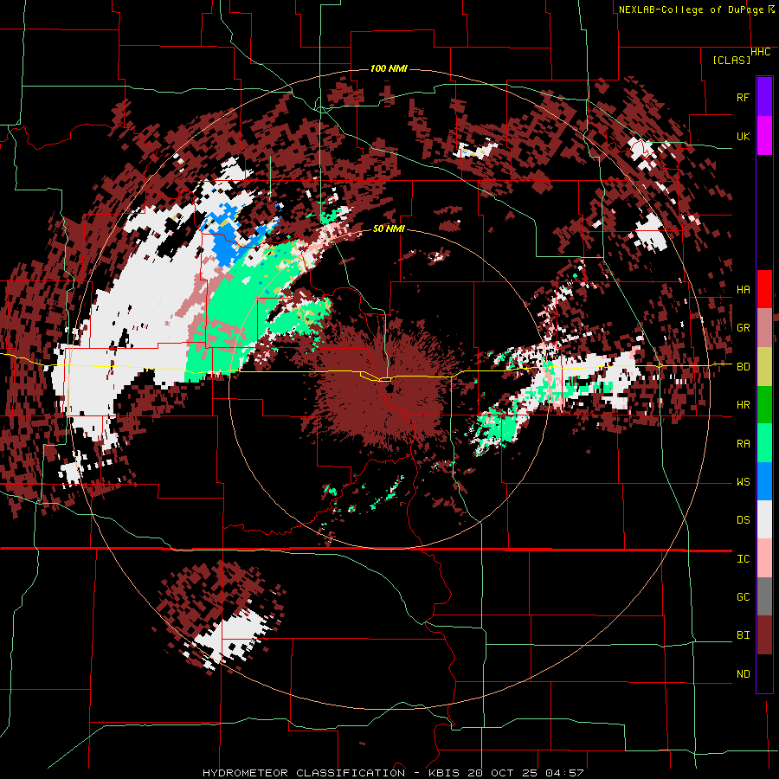This screenshot has height=779, width=779.
Task: Click the '04:57' timestamp text
Action: [x=565, y=773]
